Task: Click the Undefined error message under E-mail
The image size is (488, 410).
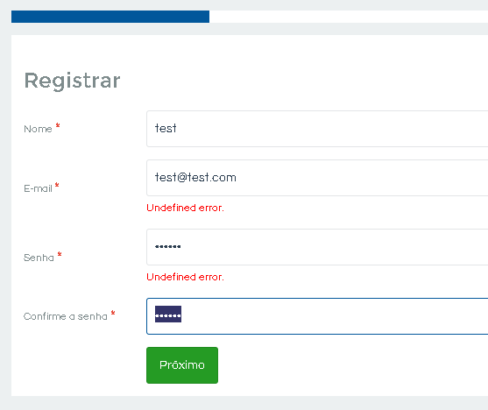Action: 185,208
